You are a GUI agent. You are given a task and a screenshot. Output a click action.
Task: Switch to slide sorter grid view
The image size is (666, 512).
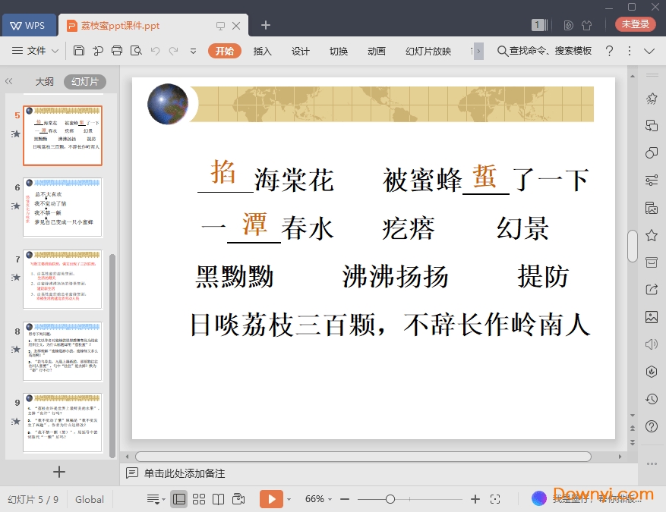pyautogui.click(x=199, y=499)
